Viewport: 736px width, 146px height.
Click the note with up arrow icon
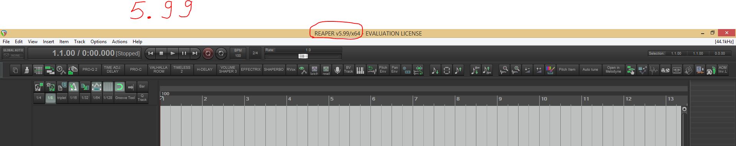click(x=458, y=70)
